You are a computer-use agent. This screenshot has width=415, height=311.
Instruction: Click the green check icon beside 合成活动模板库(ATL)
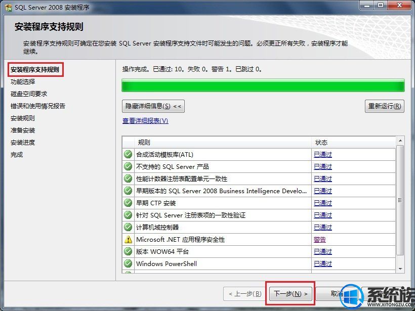point(128,154)
